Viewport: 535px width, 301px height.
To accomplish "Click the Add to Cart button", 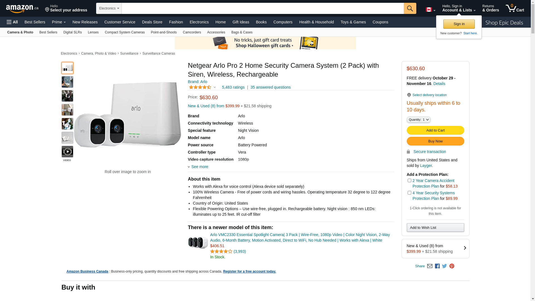I will coord(435,130).
